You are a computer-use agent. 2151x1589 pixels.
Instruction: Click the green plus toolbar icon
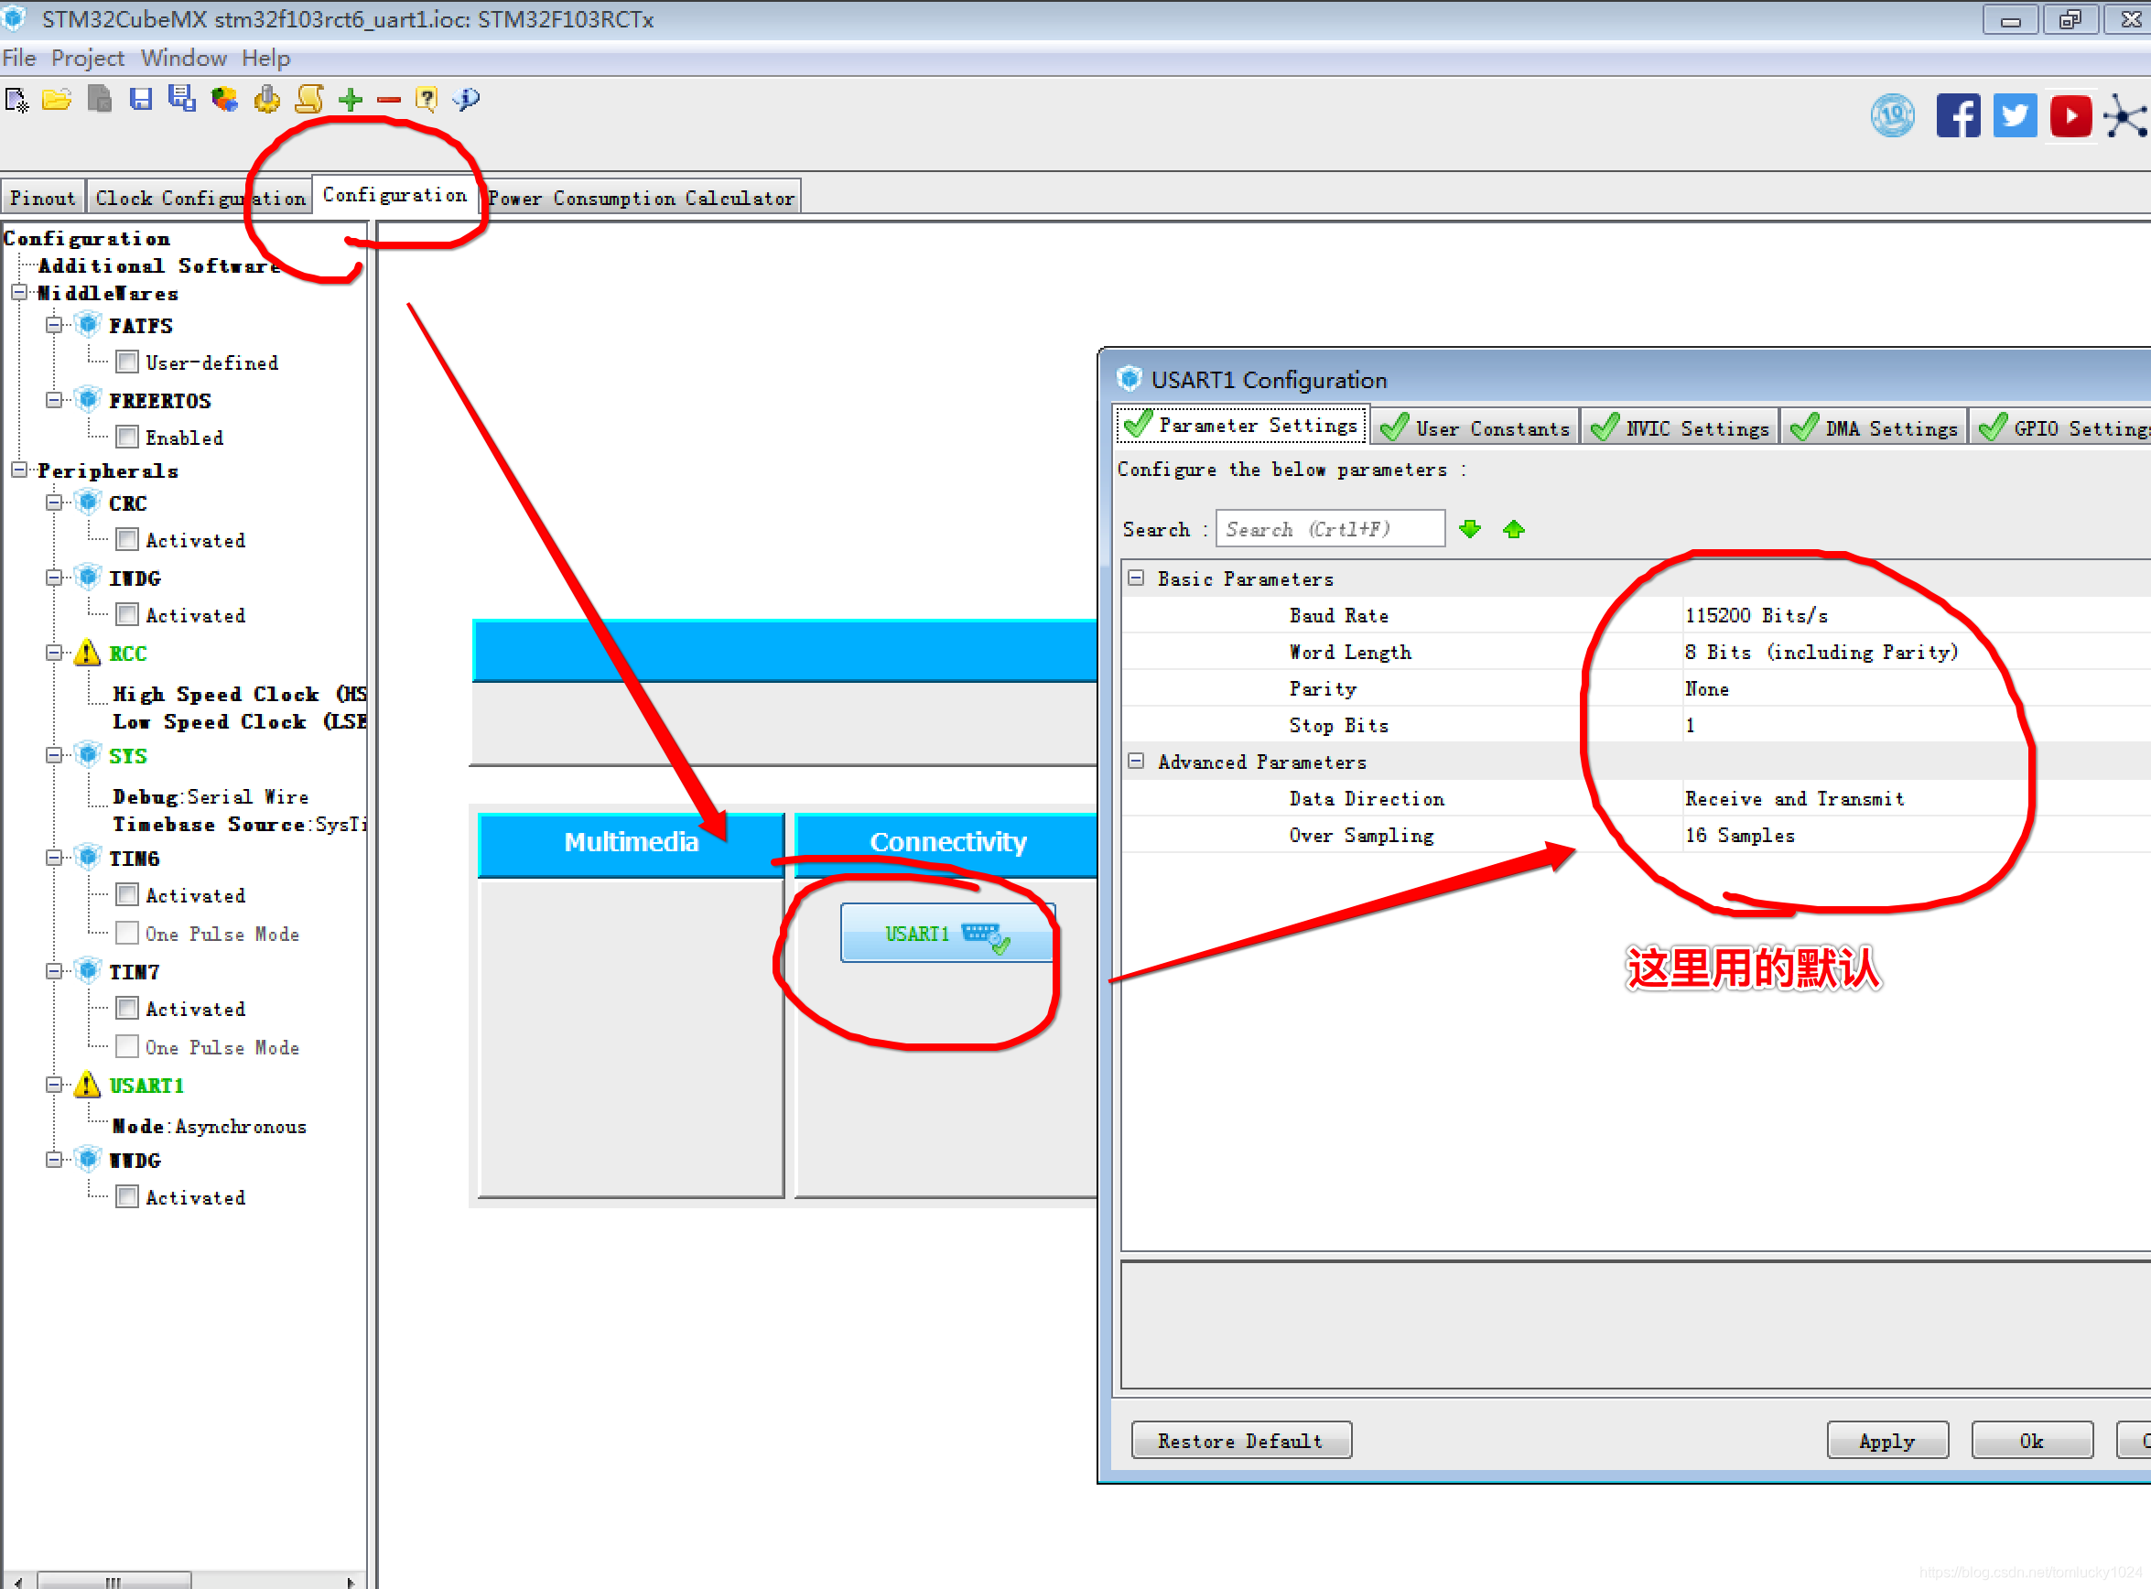click(351, 99)
